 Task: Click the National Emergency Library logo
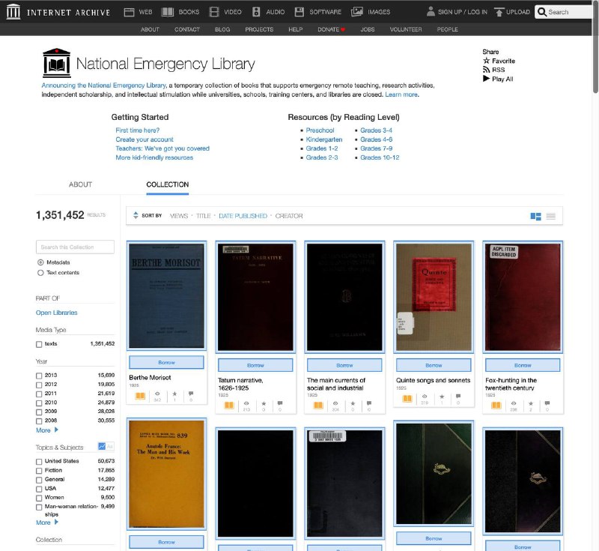[57, 63]
